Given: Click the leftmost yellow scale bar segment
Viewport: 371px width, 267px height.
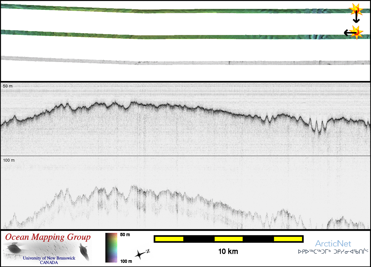Looking at the screenshot, I should [169, 239].
